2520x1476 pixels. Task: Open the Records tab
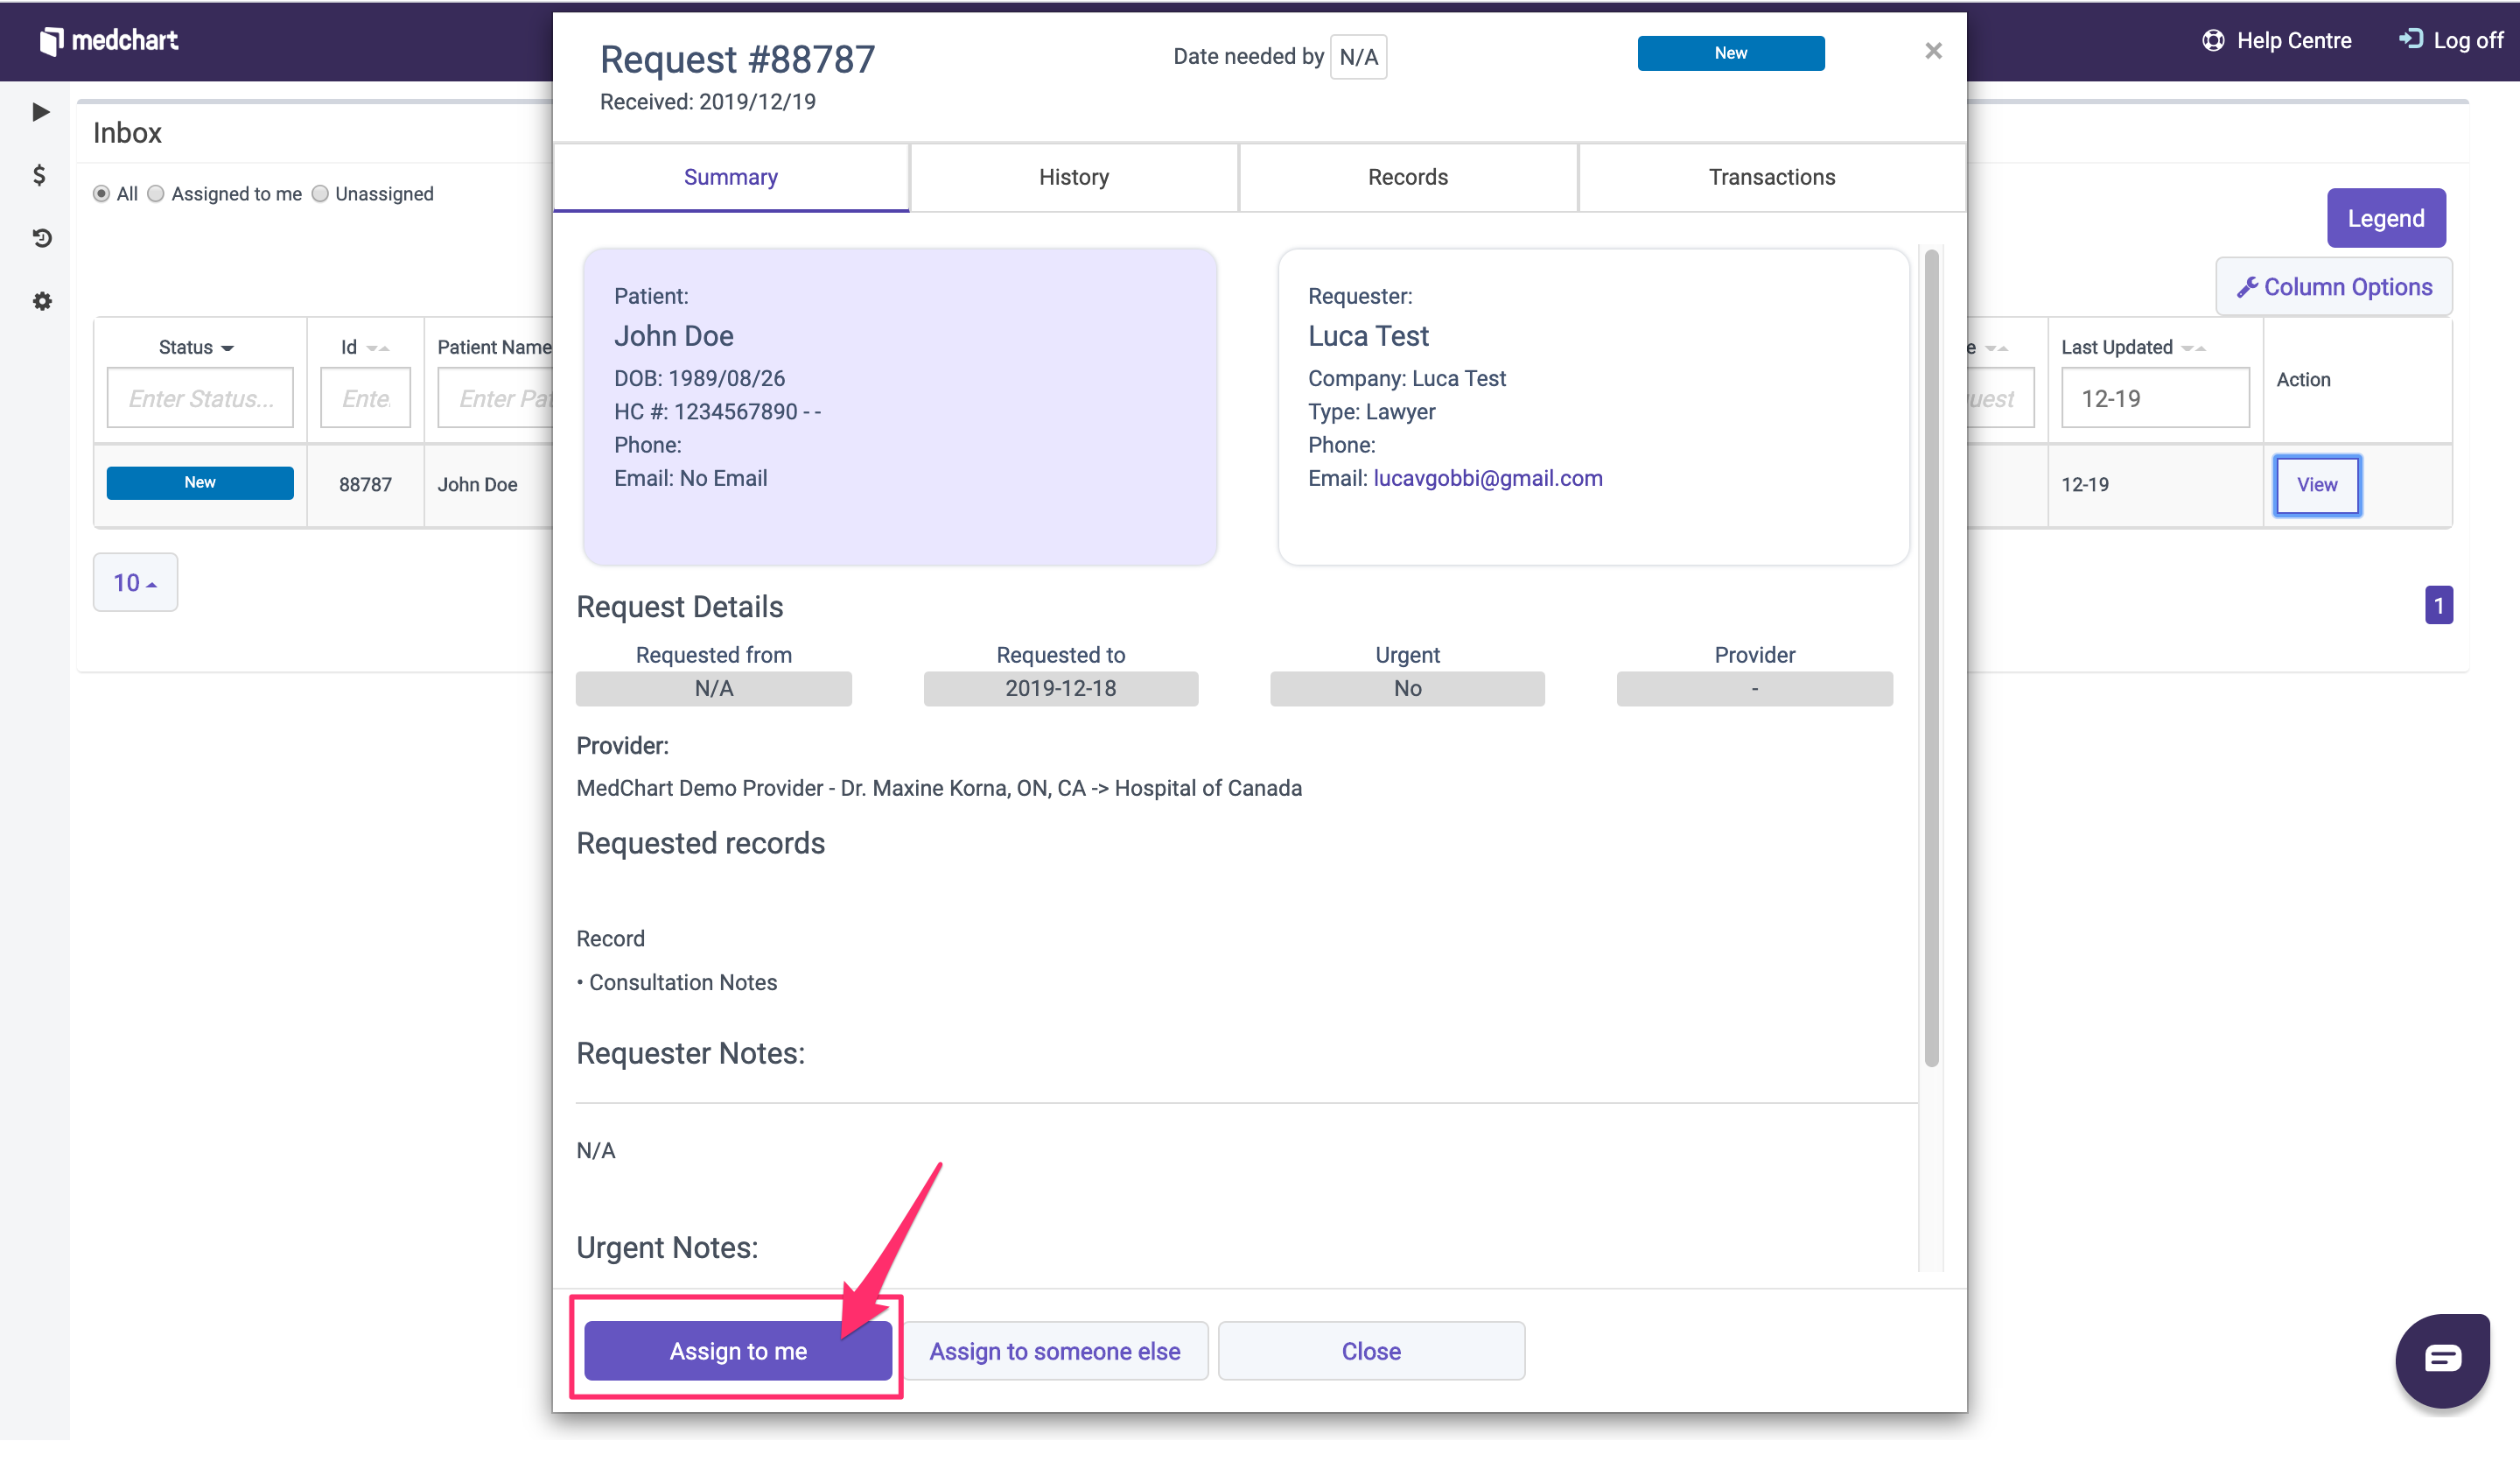click(x=1407, y=177)
